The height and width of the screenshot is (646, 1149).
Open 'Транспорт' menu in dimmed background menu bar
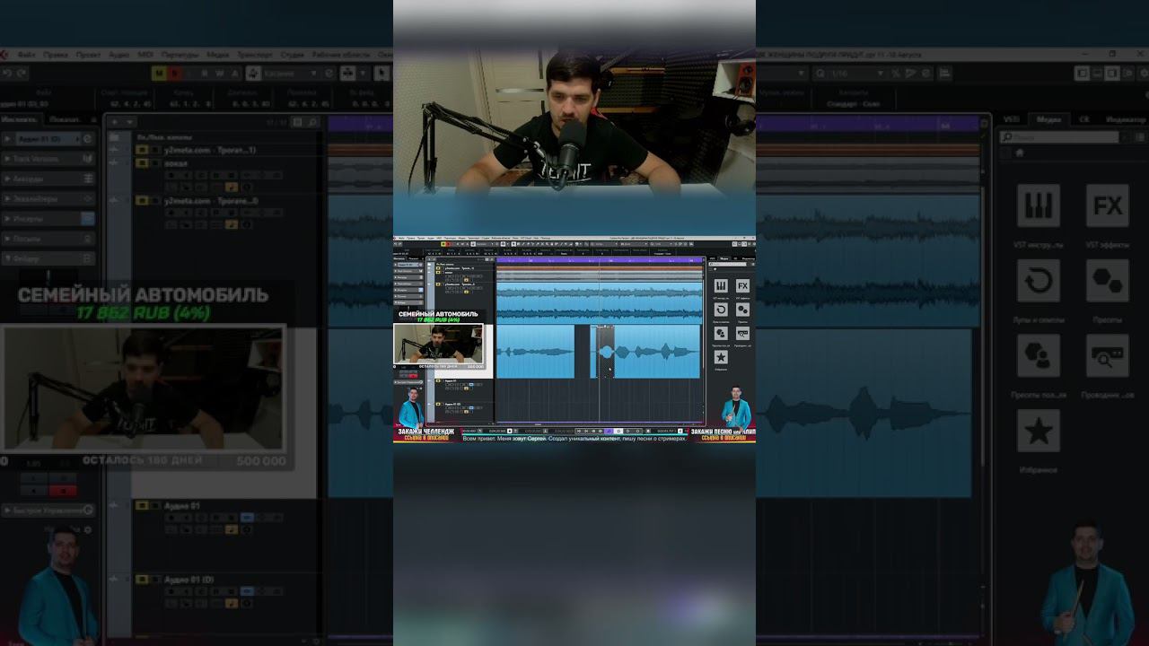(255, 55)
